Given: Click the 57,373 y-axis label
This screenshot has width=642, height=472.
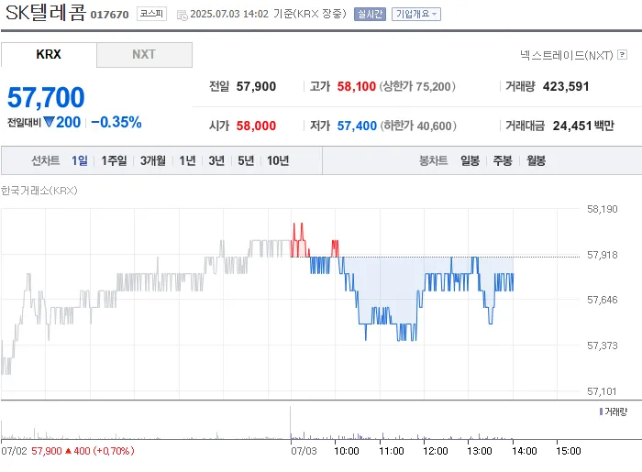Looking at the screenshot, I should 602,346.
